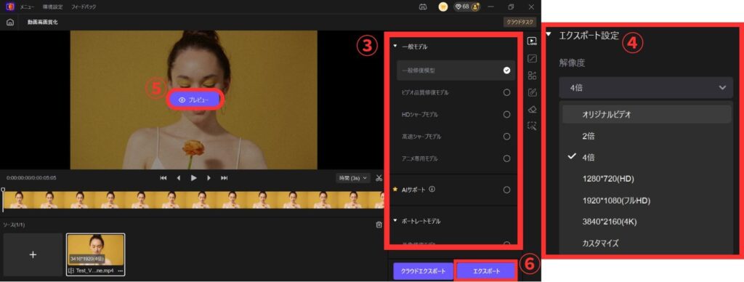
Task: Play the video
Action: click(193, 178)
